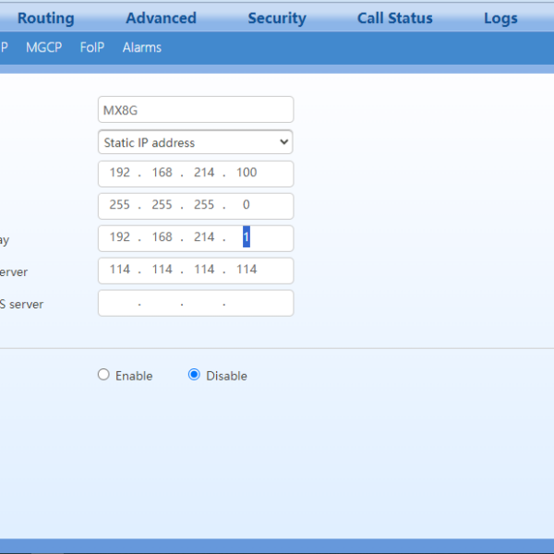The image size is (554, 554).
Task: Switch to the Advanced tab
Action: pyautogui.click(x=161, y=18)
